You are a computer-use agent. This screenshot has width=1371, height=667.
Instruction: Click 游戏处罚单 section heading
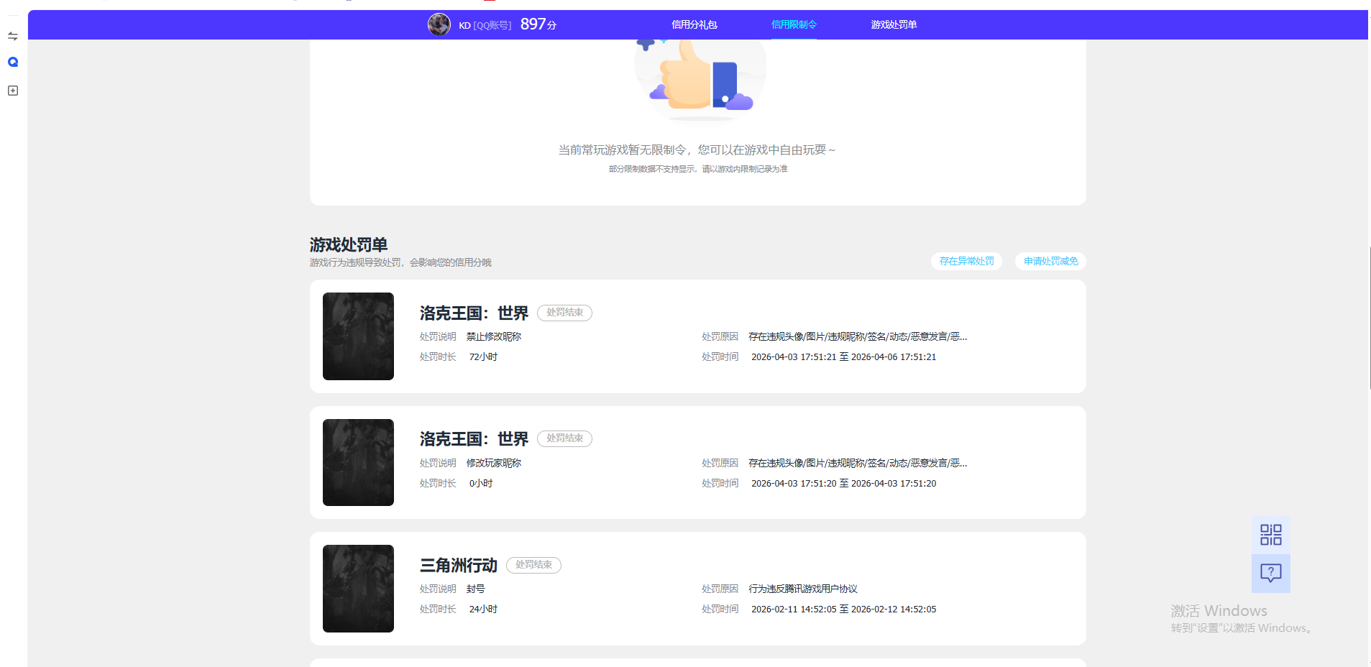click(x=349, y=244)
